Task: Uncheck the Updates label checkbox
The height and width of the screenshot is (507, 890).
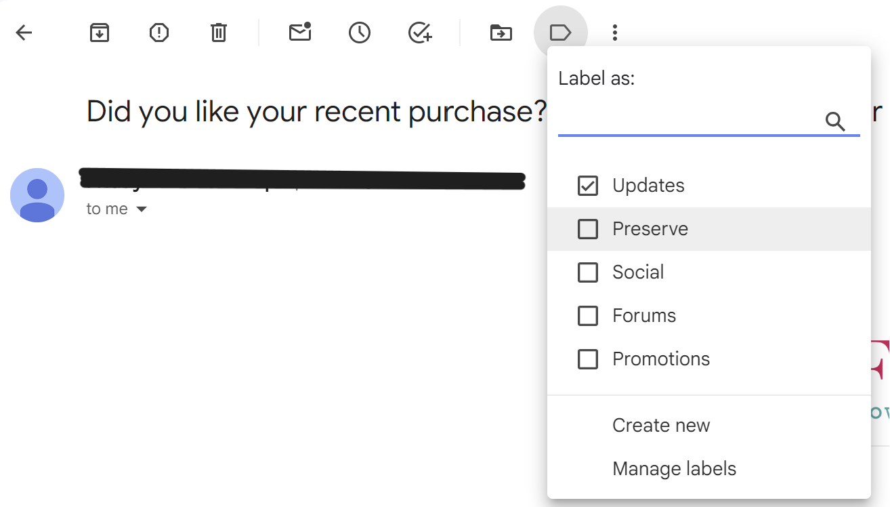Action: coord(588,186)
